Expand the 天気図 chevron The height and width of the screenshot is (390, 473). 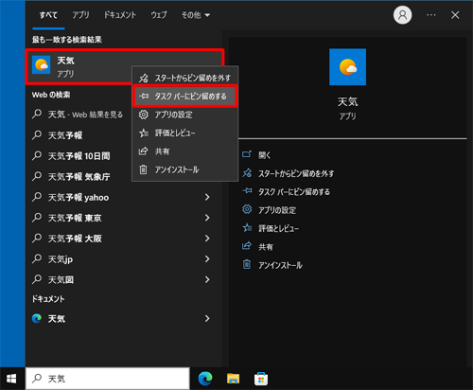(207, 279)
